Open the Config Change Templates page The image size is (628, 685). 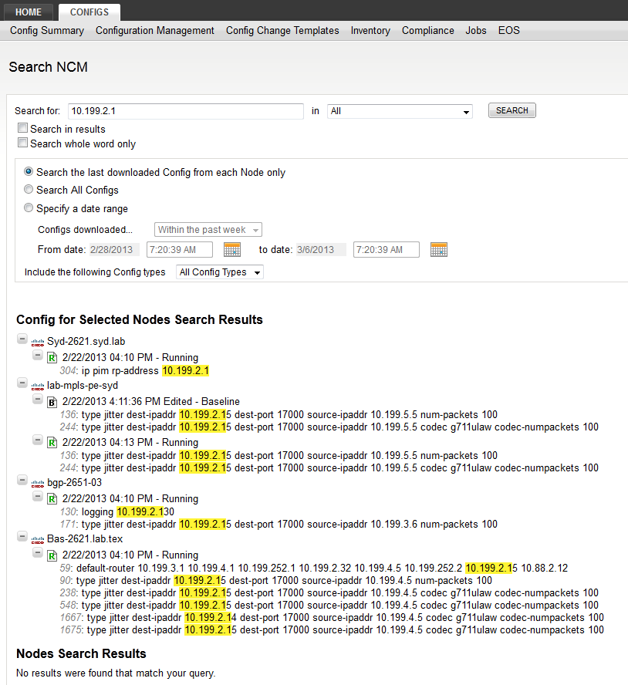(282, 31)
